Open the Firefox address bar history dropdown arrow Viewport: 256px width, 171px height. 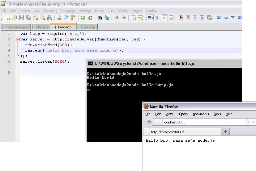(253, 122)
